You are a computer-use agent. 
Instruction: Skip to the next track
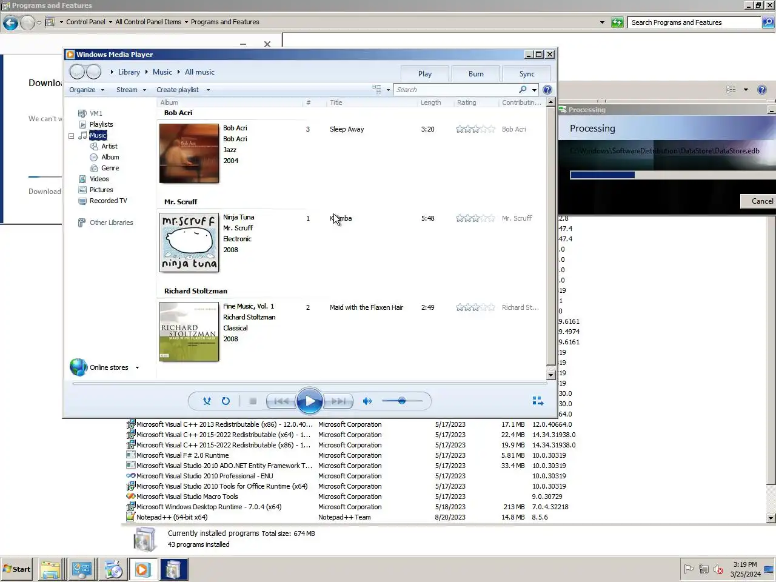338,401
